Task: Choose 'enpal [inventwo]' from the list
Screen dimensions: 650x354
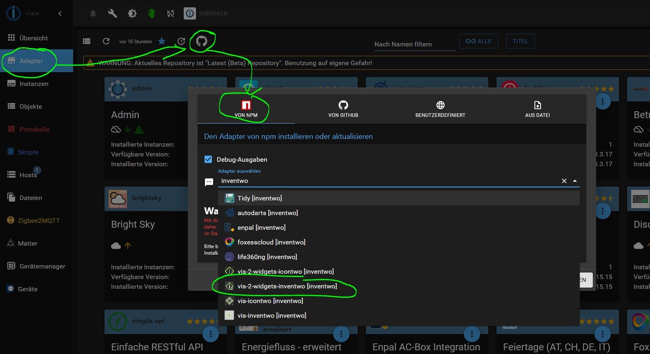Action: point(399,228)
